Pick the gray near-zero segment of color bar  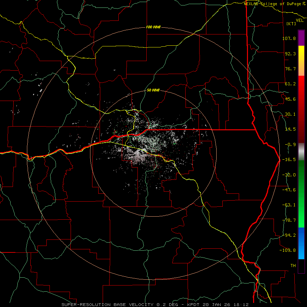[301, 151]
